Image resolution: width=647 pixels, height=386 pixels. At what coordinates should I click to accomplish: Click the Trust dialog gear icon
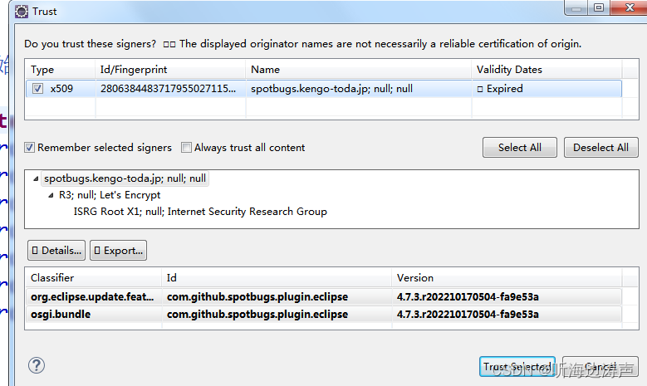pos(22,12)
